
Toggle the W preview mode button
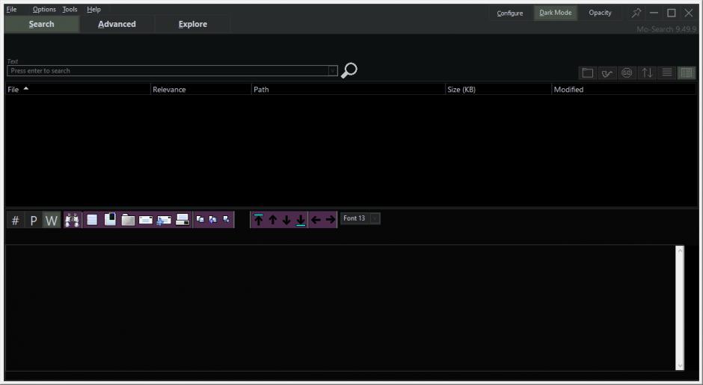[52, 220]
